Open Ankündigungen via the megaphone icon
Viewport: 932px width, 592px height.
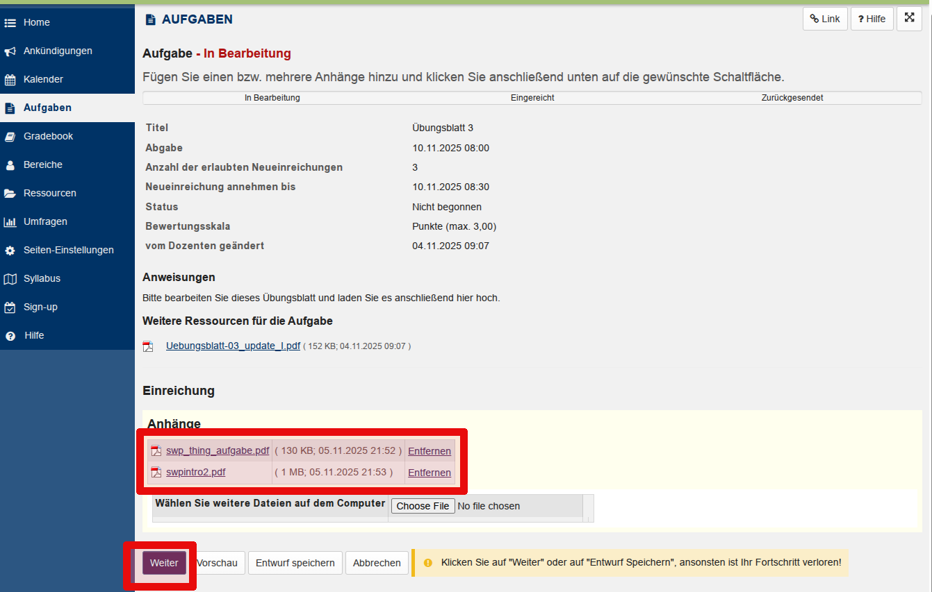pos(10,51)
